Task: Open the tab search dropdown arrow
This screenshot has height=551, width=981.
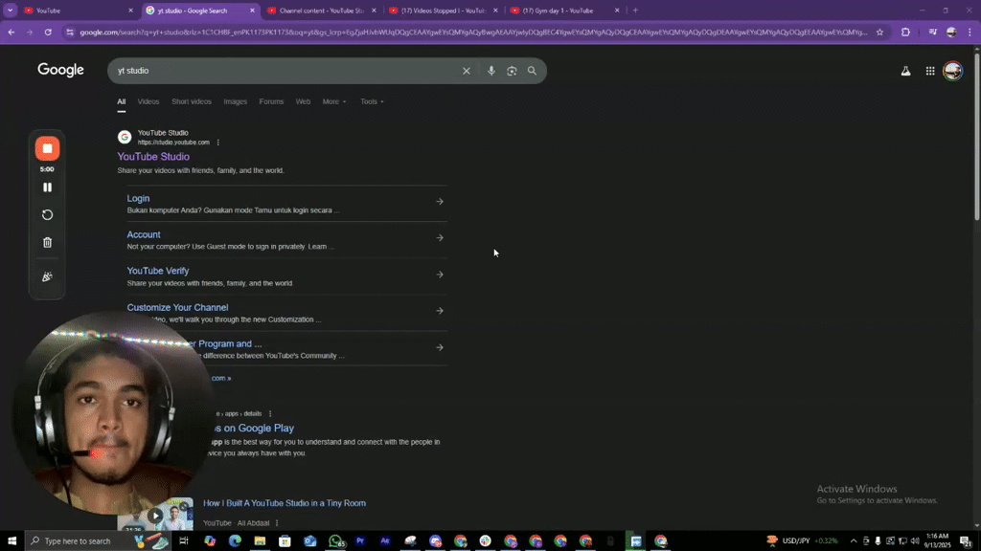Action: click(10, 10)
